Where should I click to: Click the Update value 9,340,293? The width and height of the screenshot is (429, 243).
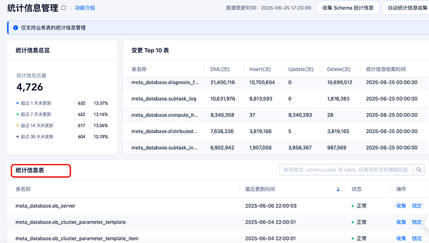[300, 115]
